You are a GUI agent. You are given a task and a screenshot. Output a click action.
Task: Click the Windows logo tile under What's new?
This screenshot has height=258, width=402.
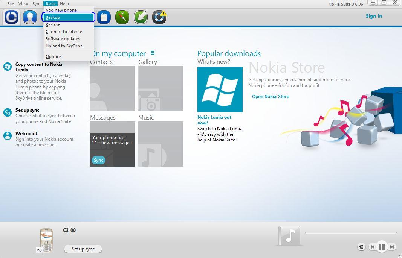pyautogui.click(x=220, y=90)
